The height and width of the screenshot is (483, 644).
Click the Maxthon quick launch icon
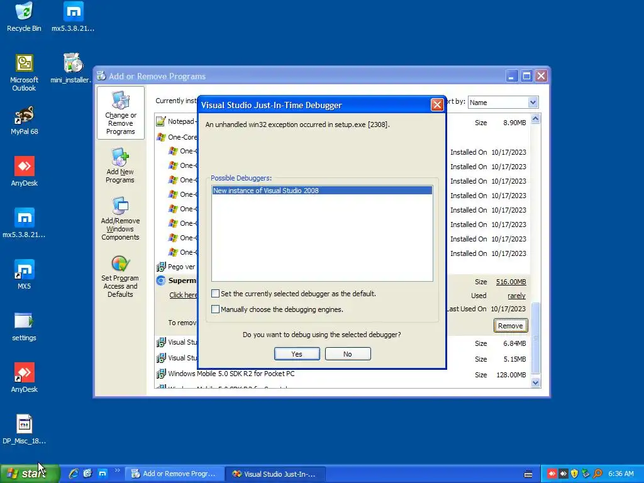(x=103, y=474)
